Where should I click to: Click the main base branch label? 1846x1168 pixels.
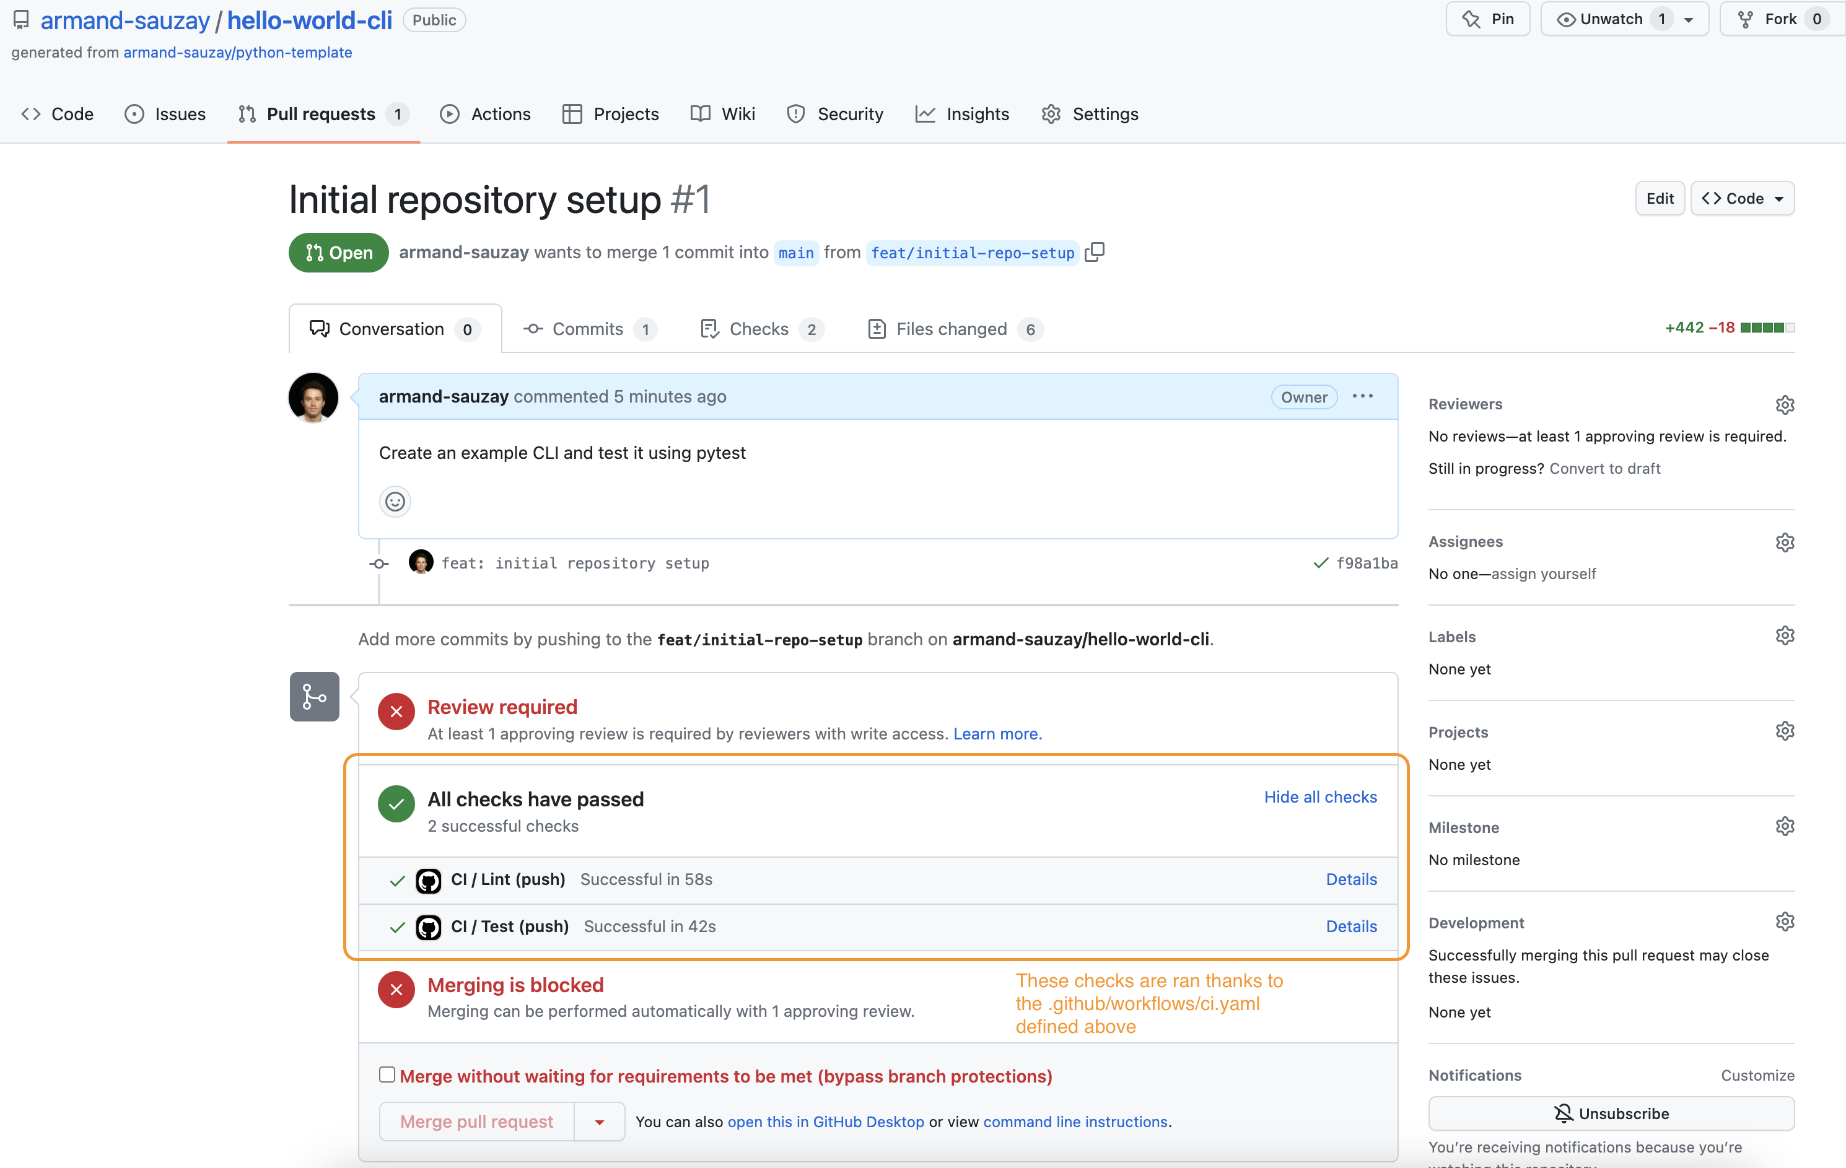pyautogui.click(x=796, y=253)
